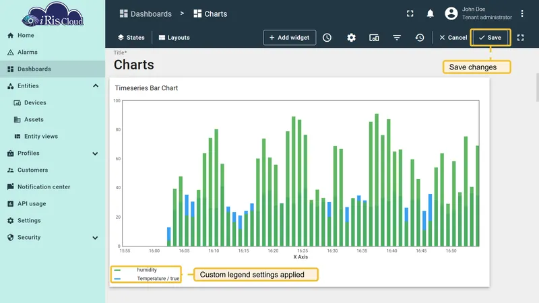Click the page vertical scrollbar

[537, 88]
